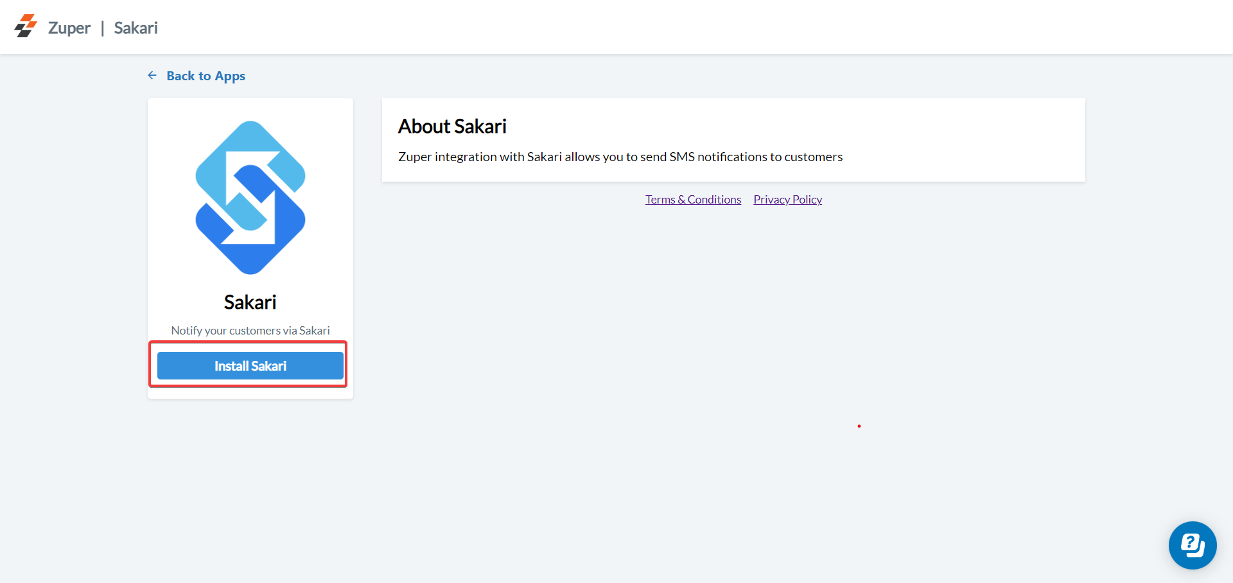This screenshot has width=1233, height=583.
Task: Open the help chat widget
Action: pyautogui.click(x=1192, y=545)
